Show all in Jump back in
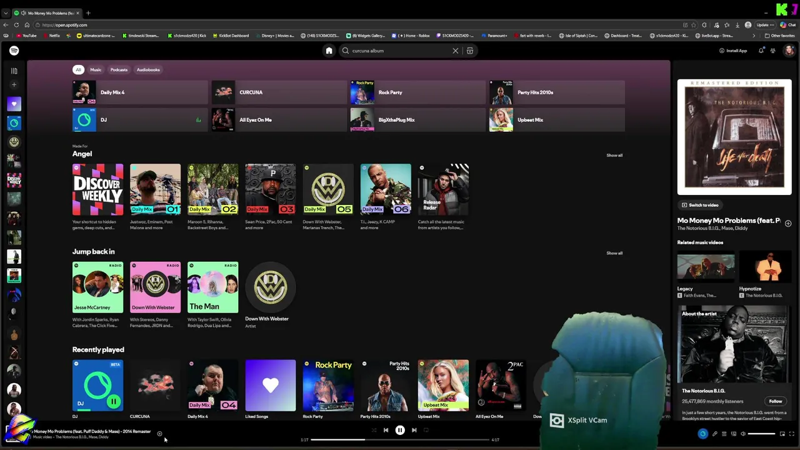 coord(614,253)
